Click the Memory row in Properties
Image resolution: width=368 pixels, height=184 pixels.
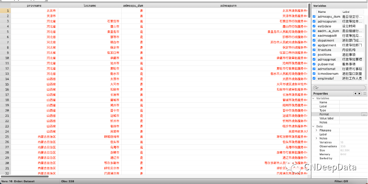339,154
